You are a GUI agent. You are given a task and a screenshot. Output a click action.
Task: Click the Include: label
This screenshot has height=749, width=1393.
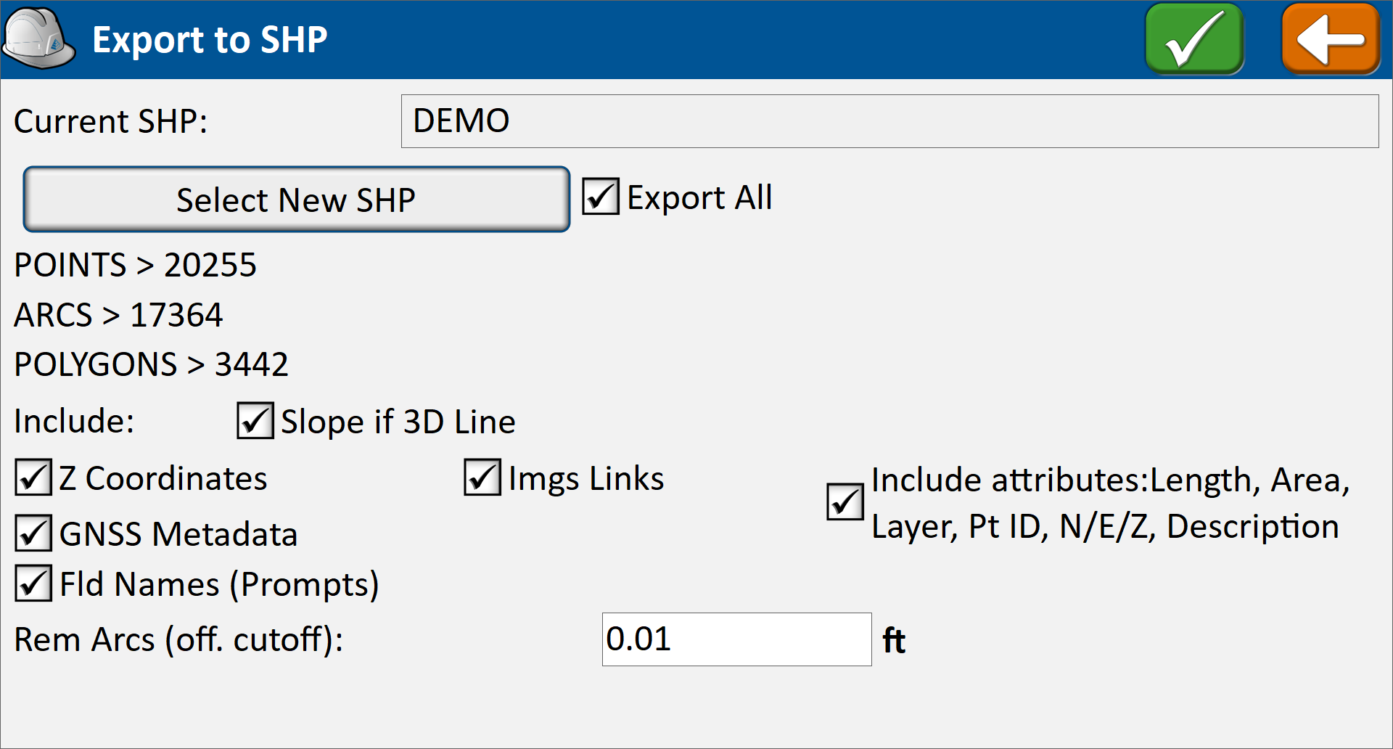(75, 422)
